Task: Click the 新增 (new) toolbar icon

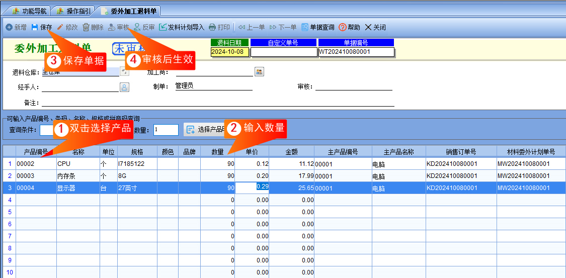Action: pos(9,27)
